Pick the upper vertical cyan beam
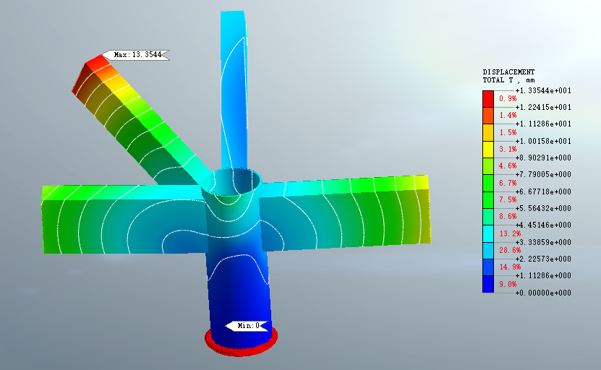The image size is (601, 370). 234,87
